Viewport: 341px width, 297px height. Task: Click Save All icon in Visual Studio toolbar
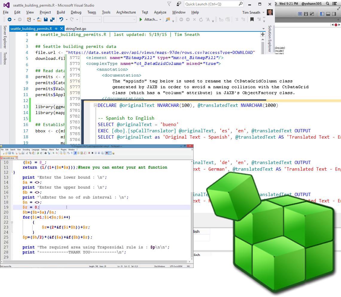[x=52, y=19]
